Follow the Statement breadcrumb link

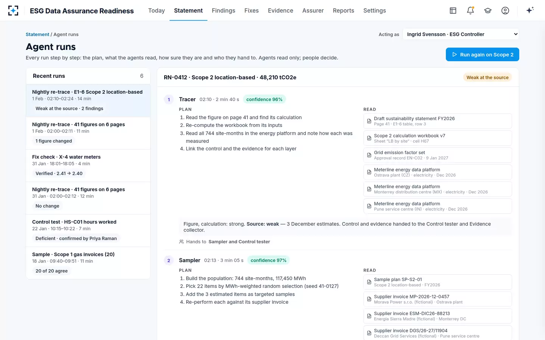click(x=37, y=34)
